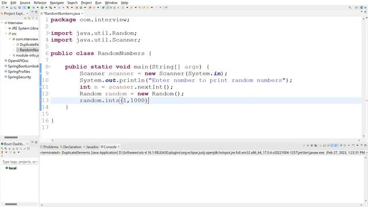The height and width of the screenshot is (207, 368).
Task: Click Remove All Terminated Launches in Console
Action: pyautogui.click(x=316, y=145)
